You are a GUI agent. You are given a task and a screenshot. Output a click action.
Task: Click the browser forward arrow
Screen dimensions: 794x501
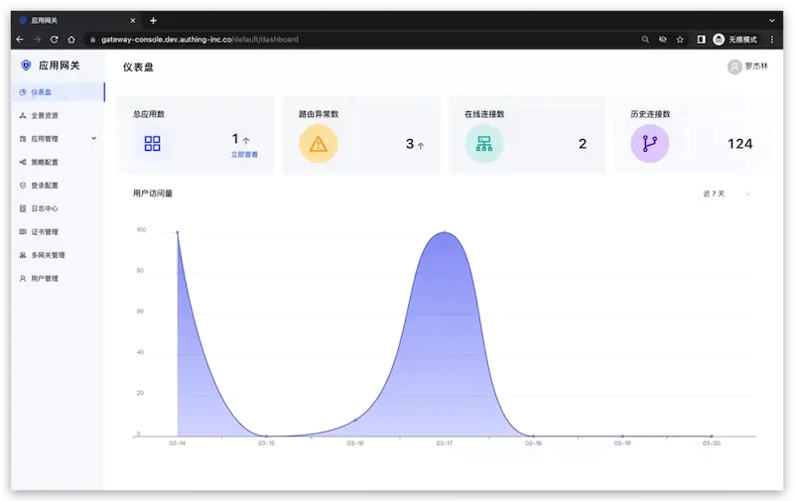click(37, 39)
